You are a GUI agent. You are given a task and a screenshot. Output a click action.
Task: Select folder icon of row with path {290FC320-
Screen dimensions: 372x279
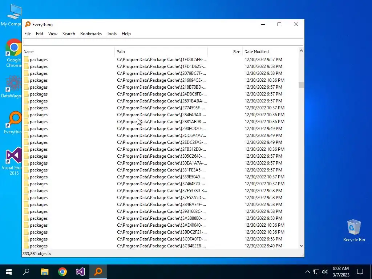26,128
